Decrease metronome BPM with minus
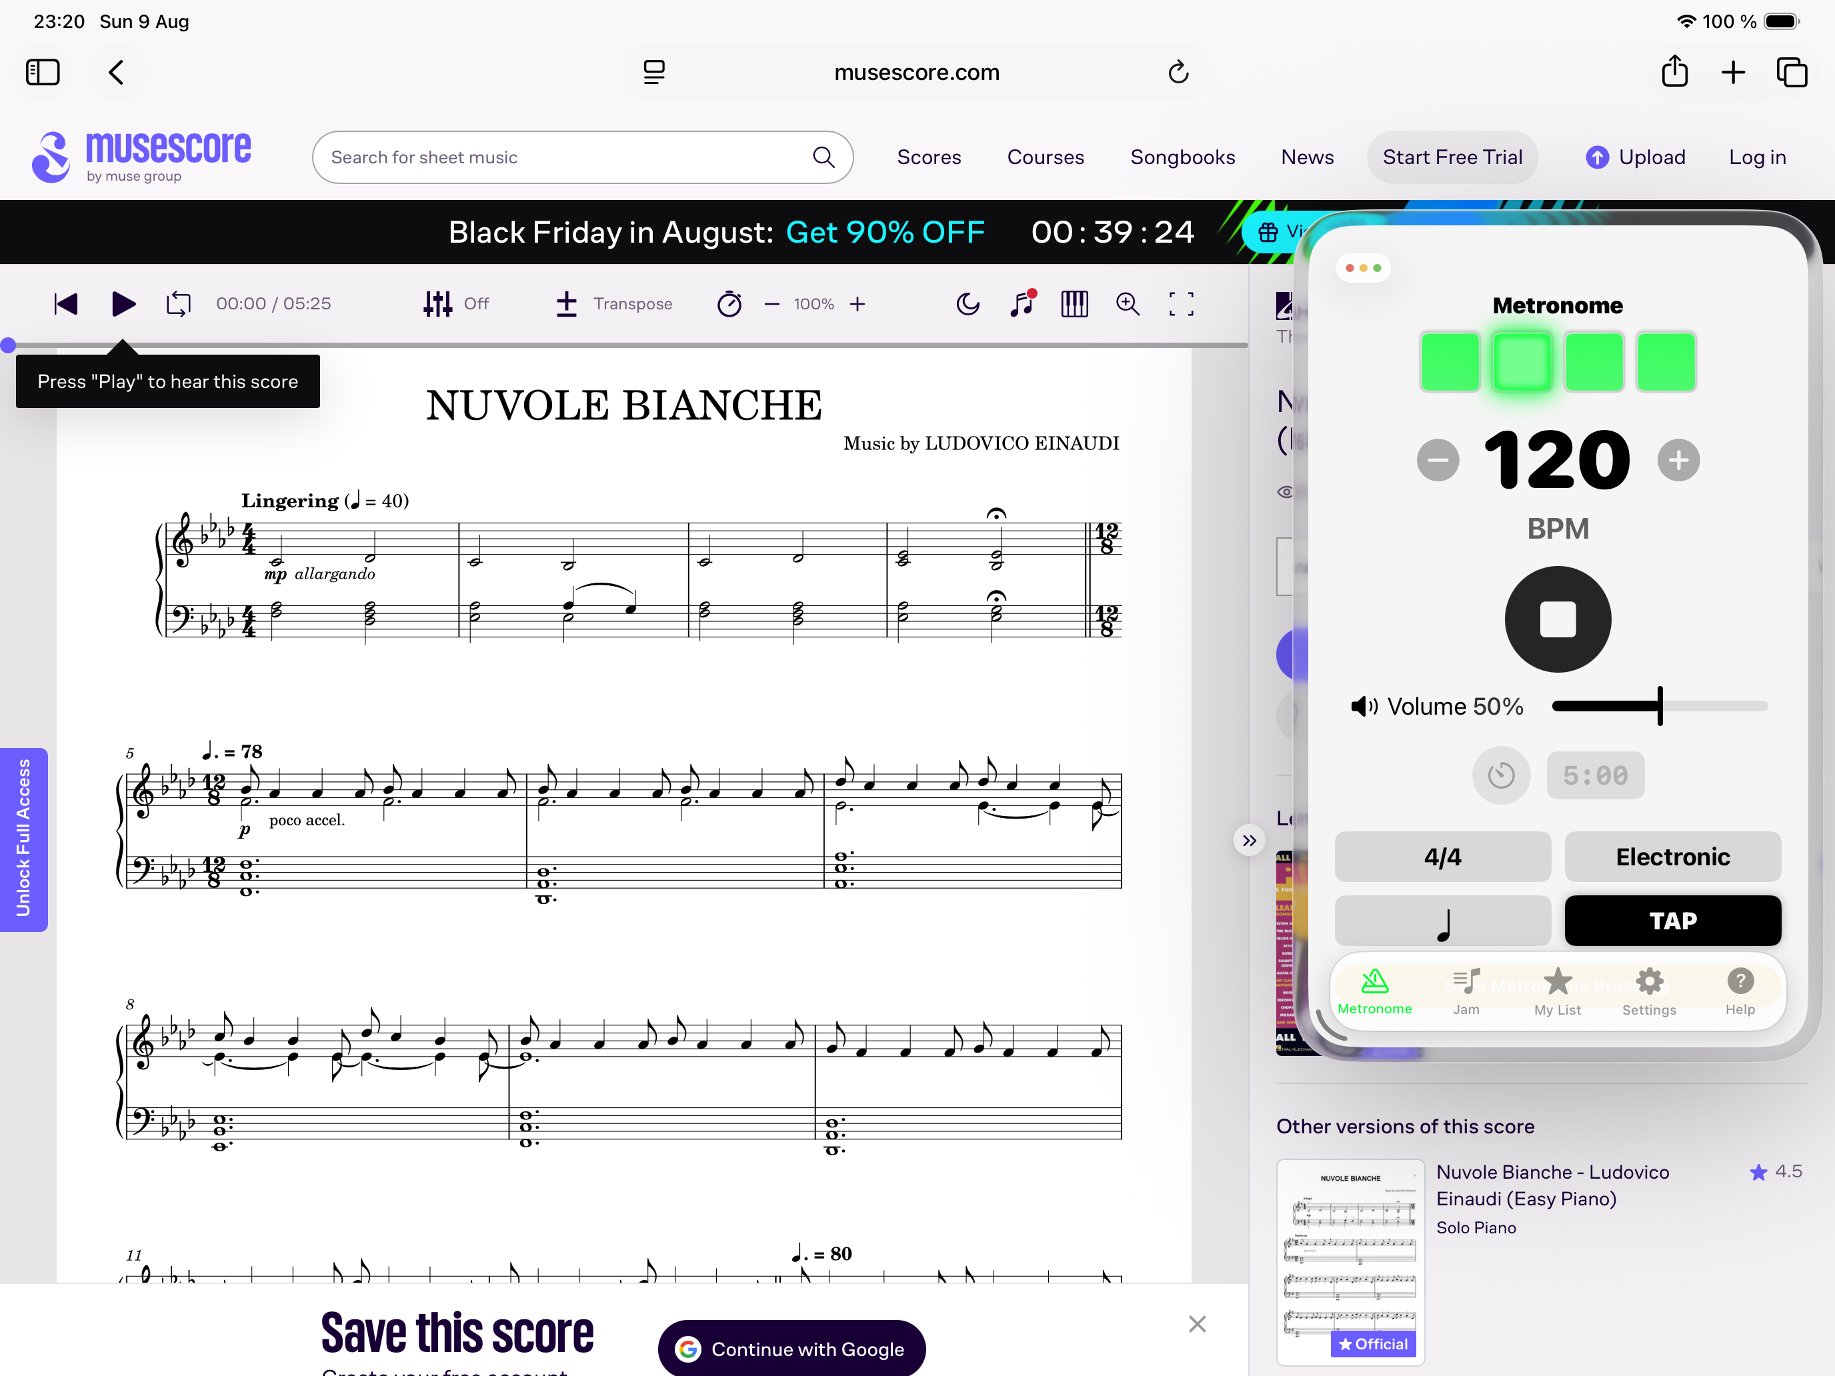The height and width of the screenshot is (1376, 1835). pos(1438,459)
